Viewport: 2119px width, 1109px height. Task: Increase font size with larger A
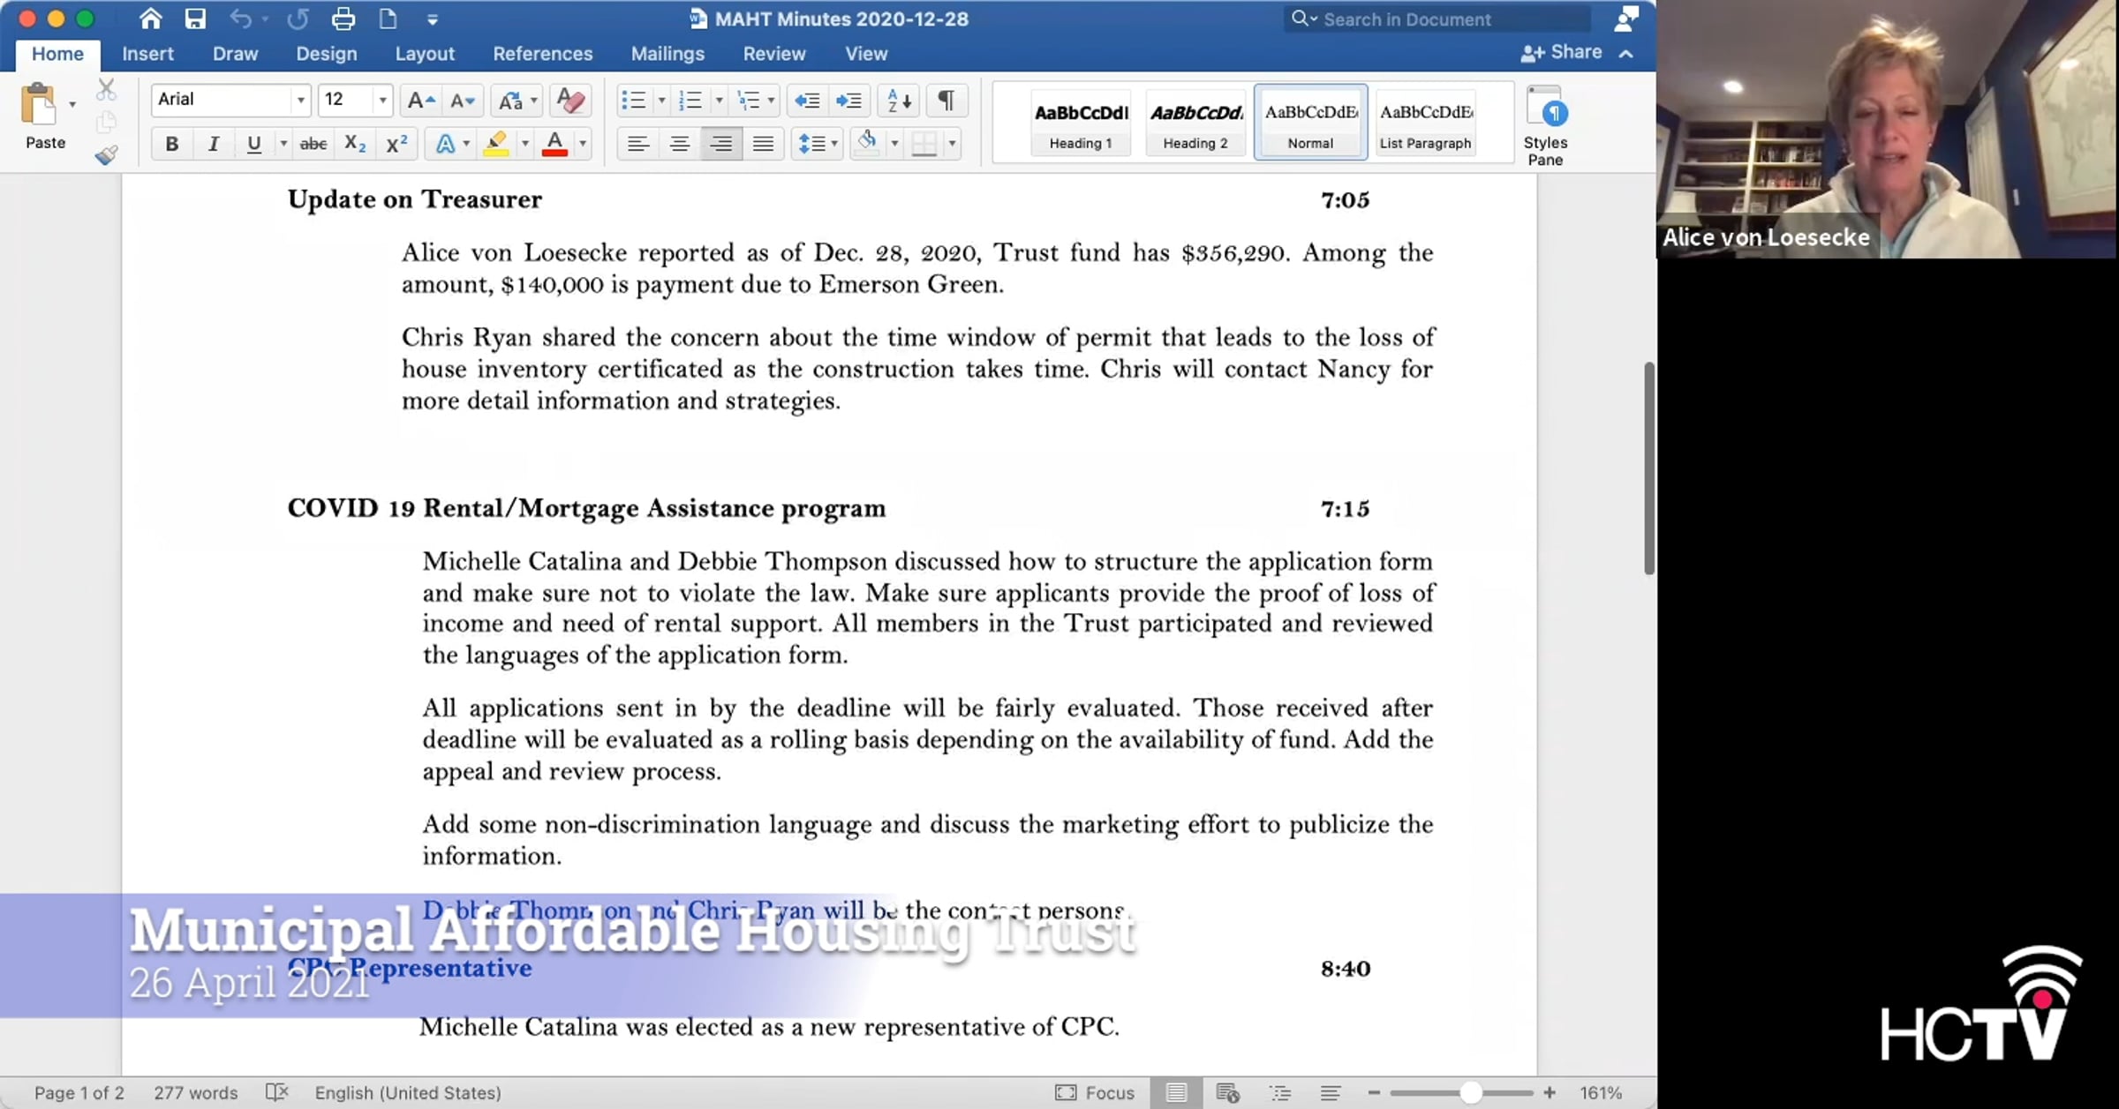[420, 100]
